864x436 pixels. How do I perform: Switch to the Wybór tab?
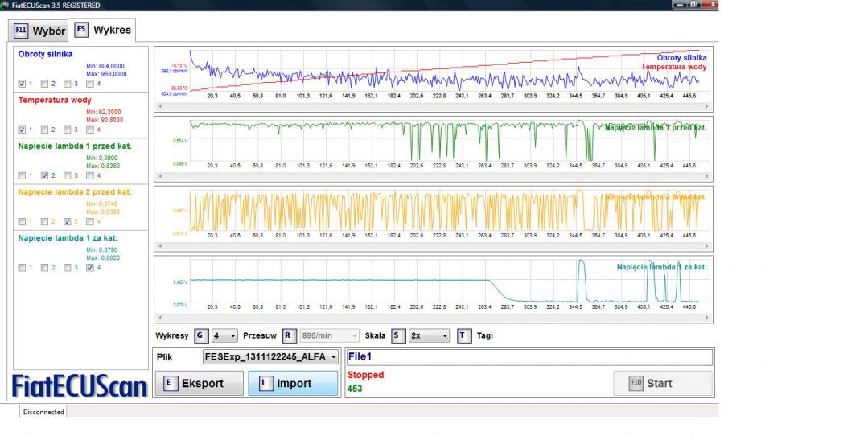[x=37, y=31]
